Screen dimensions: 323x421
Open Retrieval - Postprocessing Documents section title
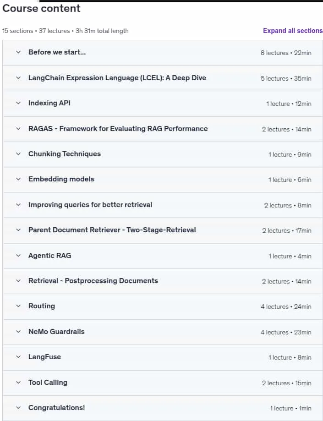(93, 280)
